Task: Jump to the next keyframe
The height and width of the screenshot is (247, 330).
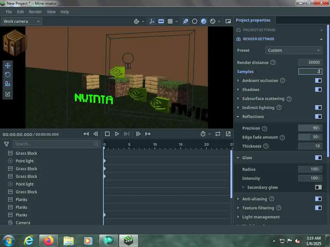Action: click(x=148, y=134)
